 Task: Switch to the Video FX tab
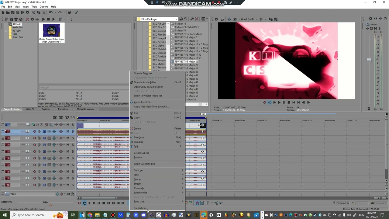(30, 109)
